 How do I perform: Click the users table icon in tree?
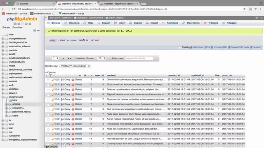(x=10, y=116)
